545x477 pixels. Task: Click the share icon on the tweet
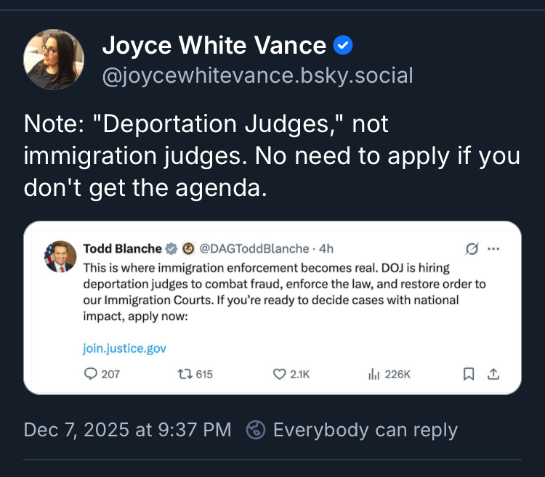[493, 374]
